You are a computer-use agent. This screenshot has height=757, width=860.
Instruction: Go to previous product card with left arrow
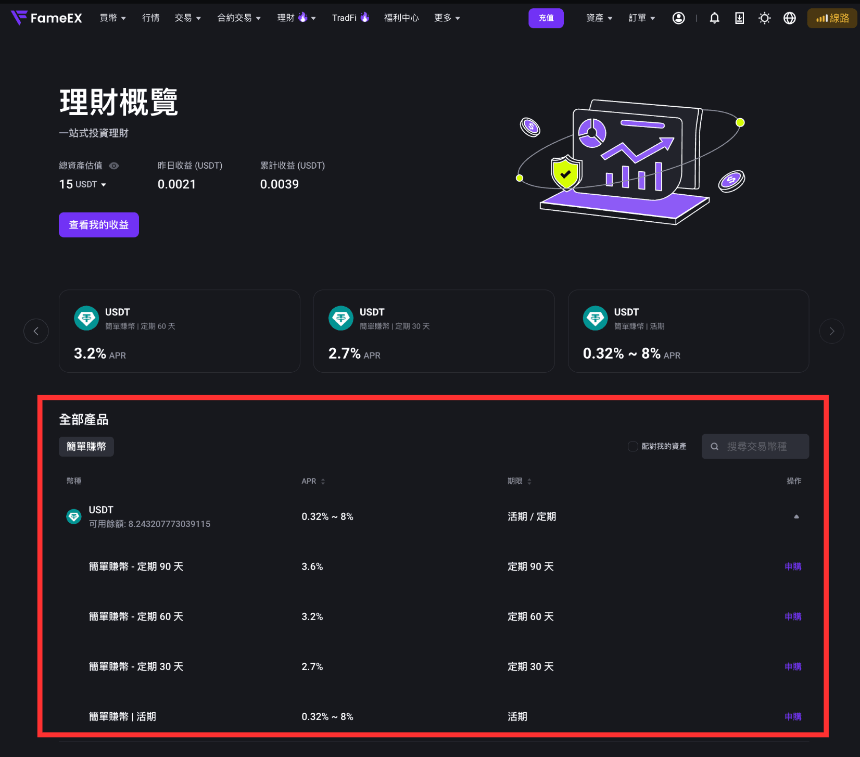pos(36,331)
